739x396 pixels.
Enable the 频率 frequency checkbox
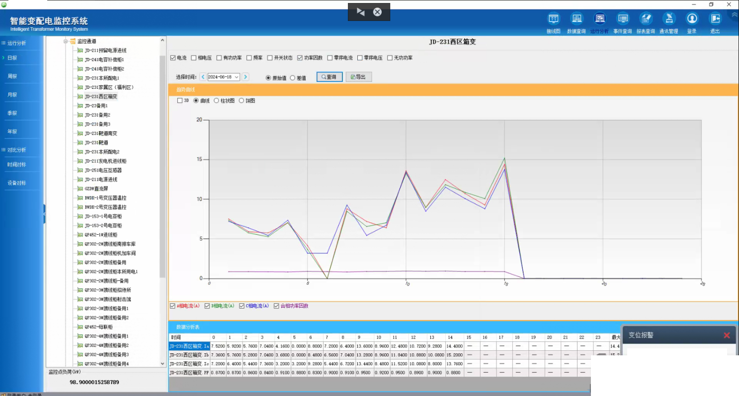click(249, 58)
